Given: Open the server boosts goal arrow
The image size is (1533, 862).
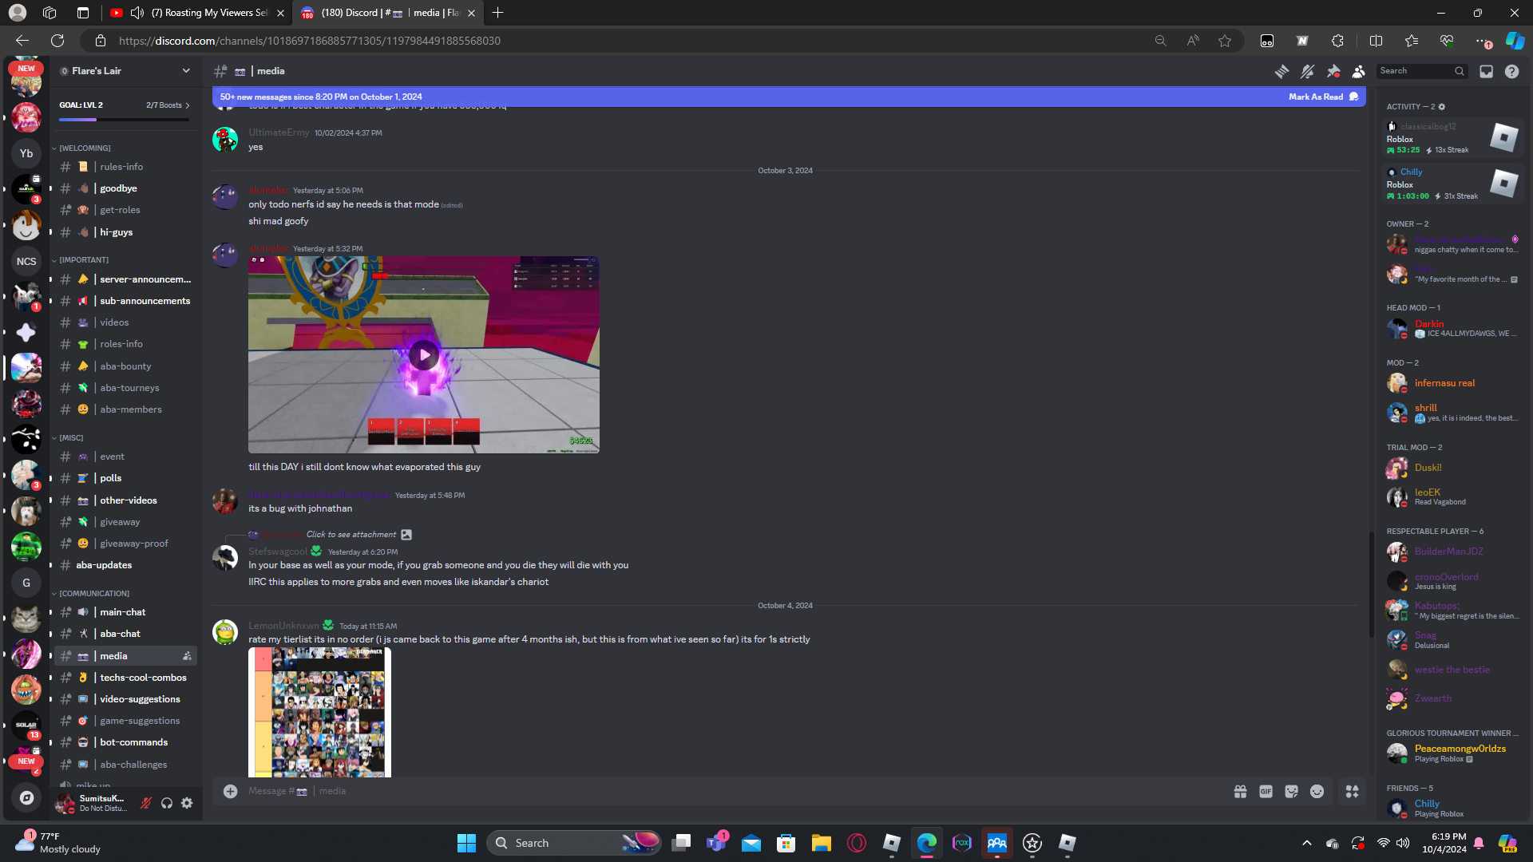Looking at the screenshot, I should pyautogui.click(x=188, y=105).
